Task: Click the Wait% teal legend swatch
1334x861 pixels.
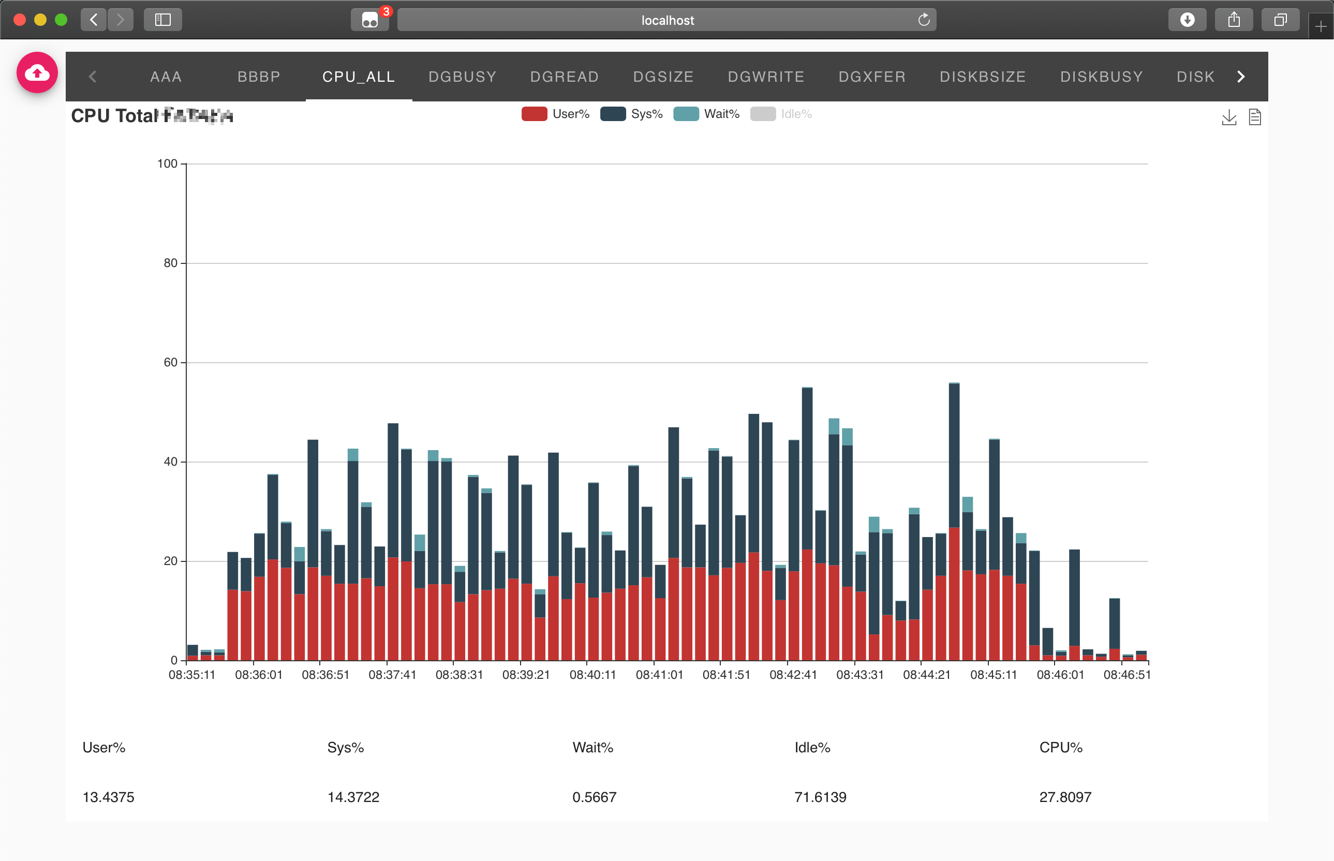Action: tap(686, 114)
